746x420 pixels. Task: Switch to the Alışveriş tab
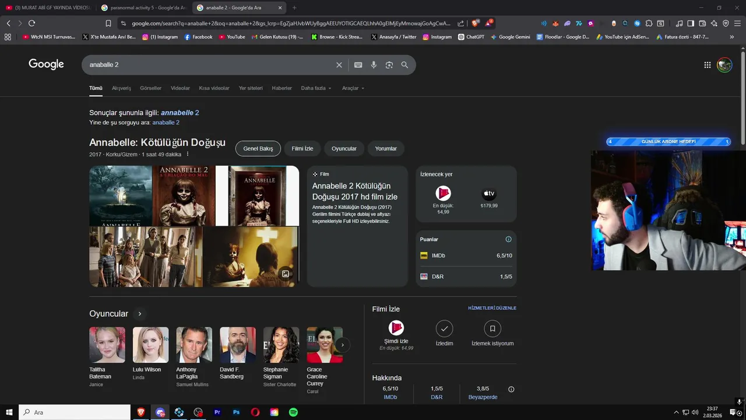121,88
